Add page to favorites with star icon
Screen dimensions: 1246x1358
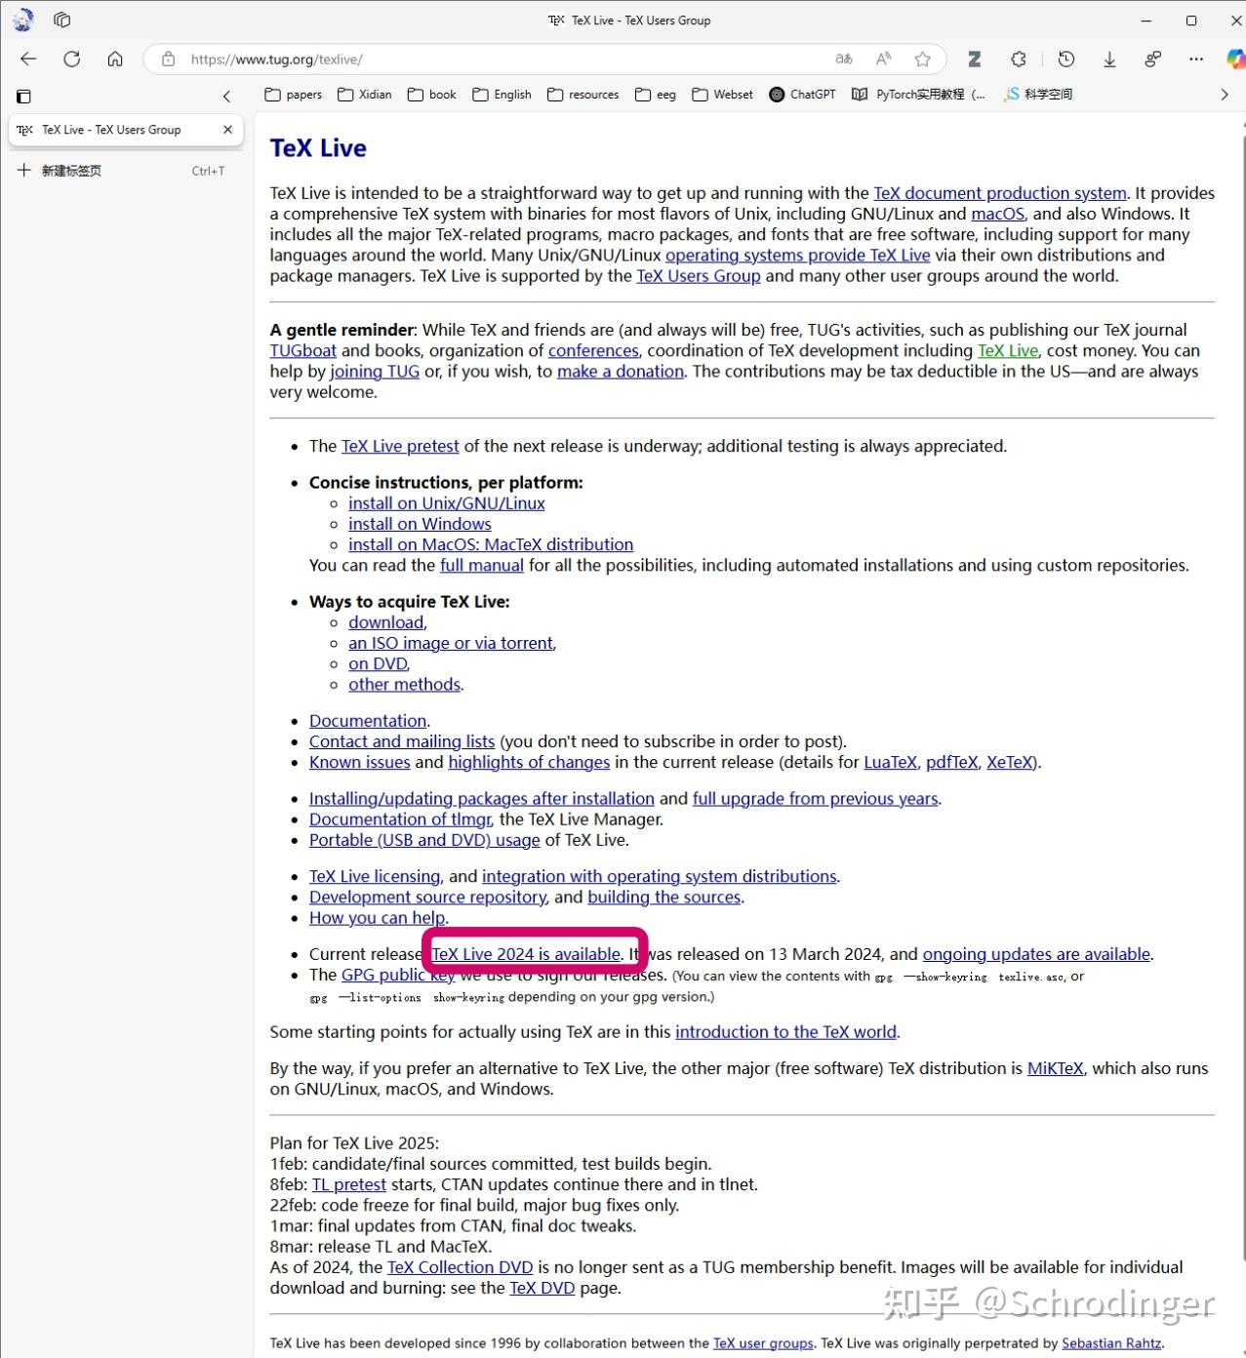pos(922,59)
